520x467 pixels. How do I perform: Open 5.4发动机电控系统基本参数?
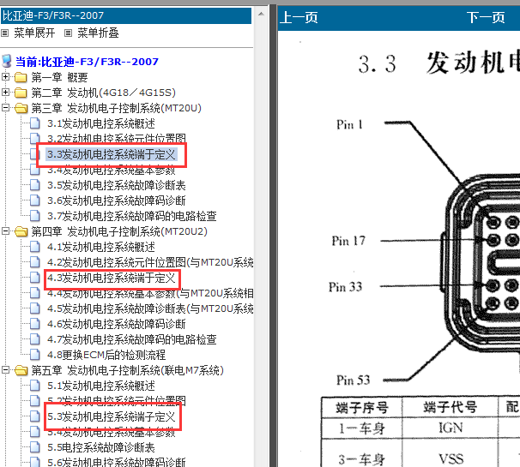[111, 433]
